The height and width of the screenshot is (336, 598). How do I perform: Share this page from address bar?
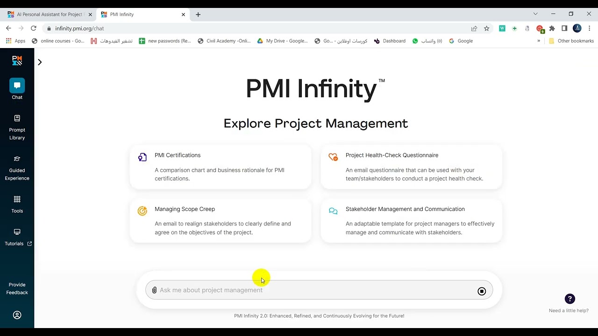pyautogui.click(x=474, y=28)
